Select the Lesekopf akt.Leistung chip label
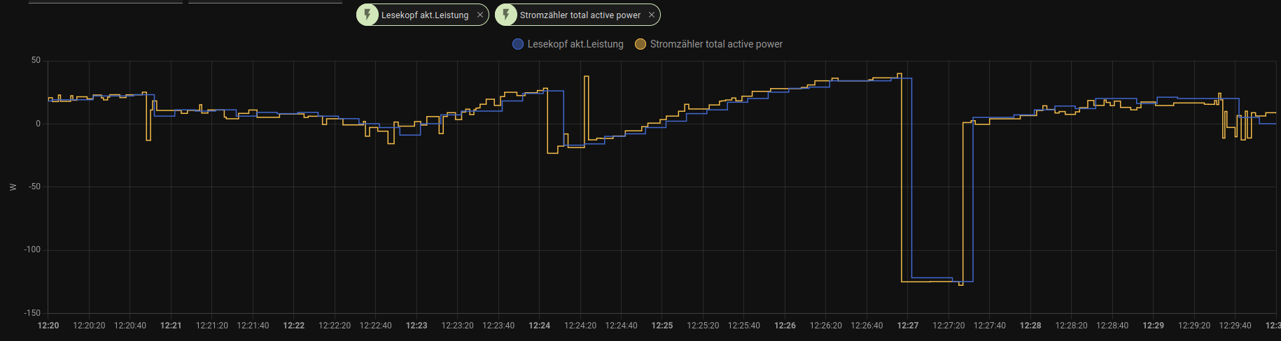 tap(425, 15)
